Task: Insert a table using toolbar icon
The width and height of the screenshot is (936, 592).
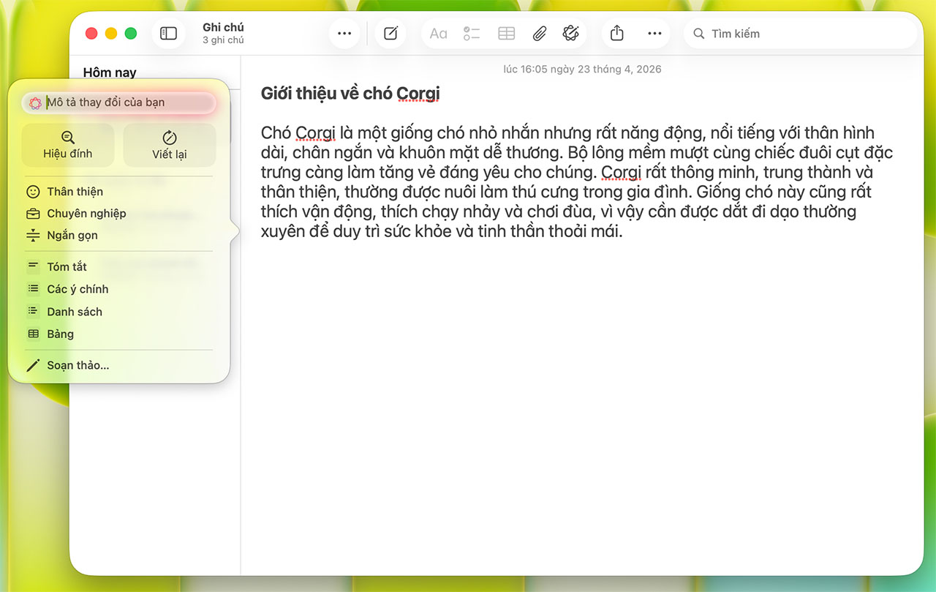Action: tap(506, 34)
